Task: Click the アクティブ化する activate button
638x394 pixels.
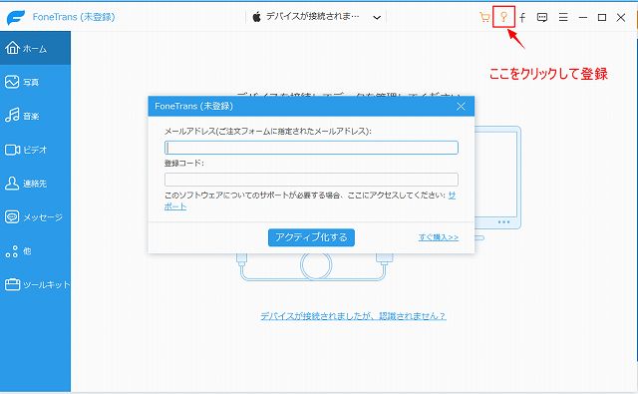Action: [311, 237]
